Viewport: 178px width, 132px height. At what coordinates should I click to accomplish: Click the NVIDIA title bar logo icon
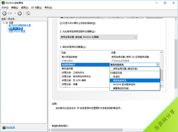(x=3, y=3)
